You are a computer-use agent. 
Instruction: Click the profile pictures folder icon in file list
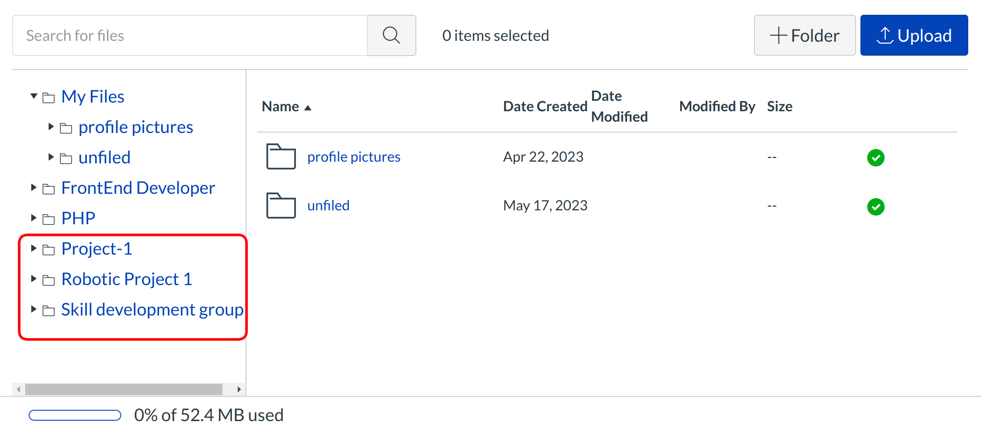pos(281,156)
